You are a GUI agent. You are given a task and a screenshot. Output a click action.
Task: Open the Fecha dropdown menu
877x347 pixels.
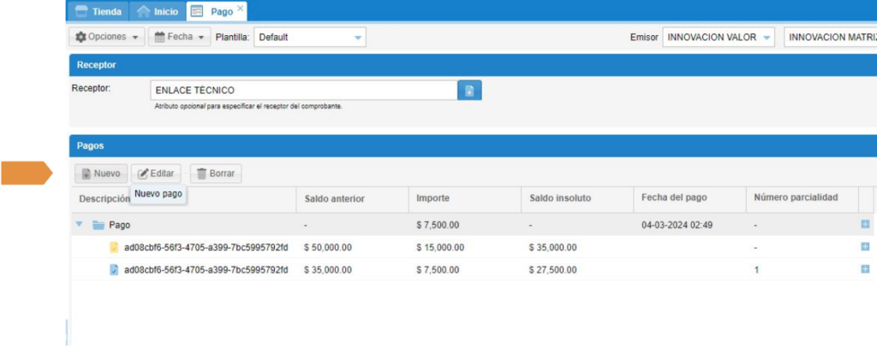179,38
